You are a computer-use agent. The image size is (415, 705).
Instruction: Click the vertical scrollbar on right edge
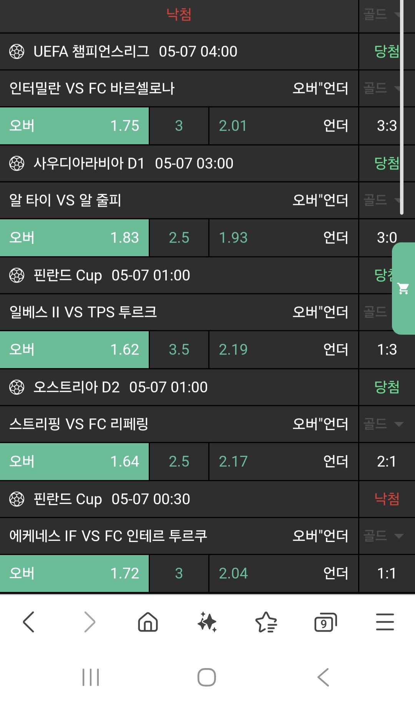click(x=402, y=108)
